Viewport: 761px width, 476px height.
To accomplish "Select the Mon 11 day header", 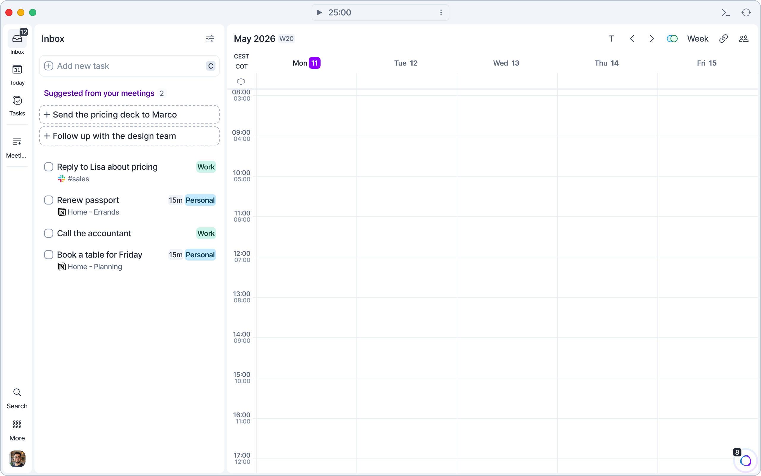I will point(306,63).
